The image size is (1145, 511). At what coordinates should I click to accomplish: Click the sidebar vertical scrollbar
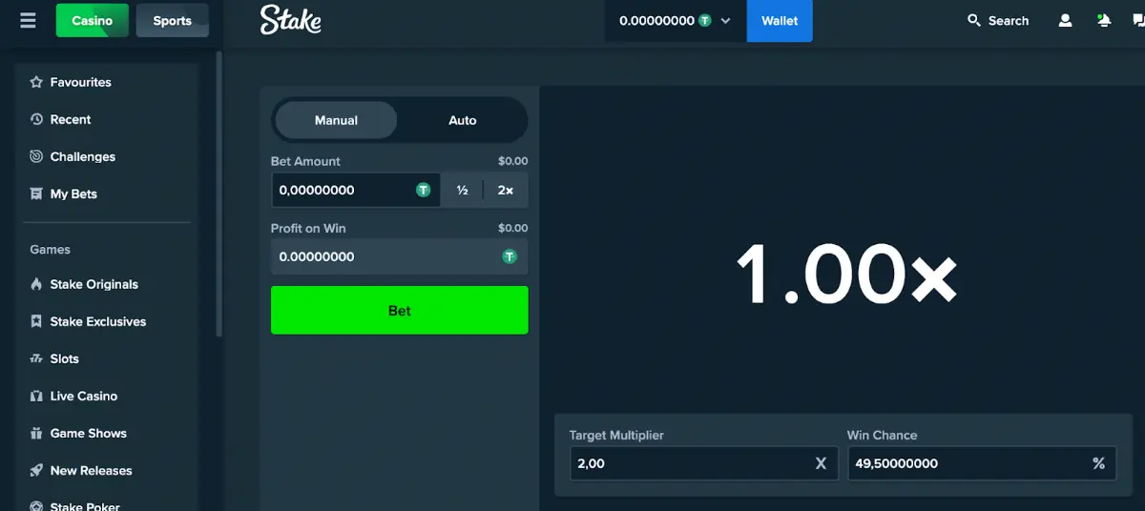(x=219, y=191)
